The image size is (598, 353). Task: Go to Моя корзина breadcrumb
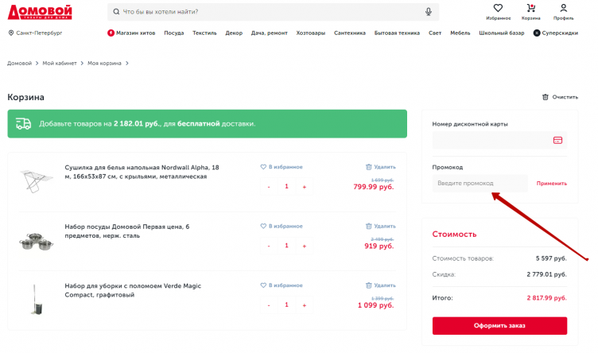(104, 64)
